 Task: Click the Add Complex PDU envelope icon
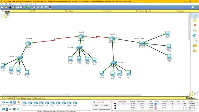tap(195, 51)
